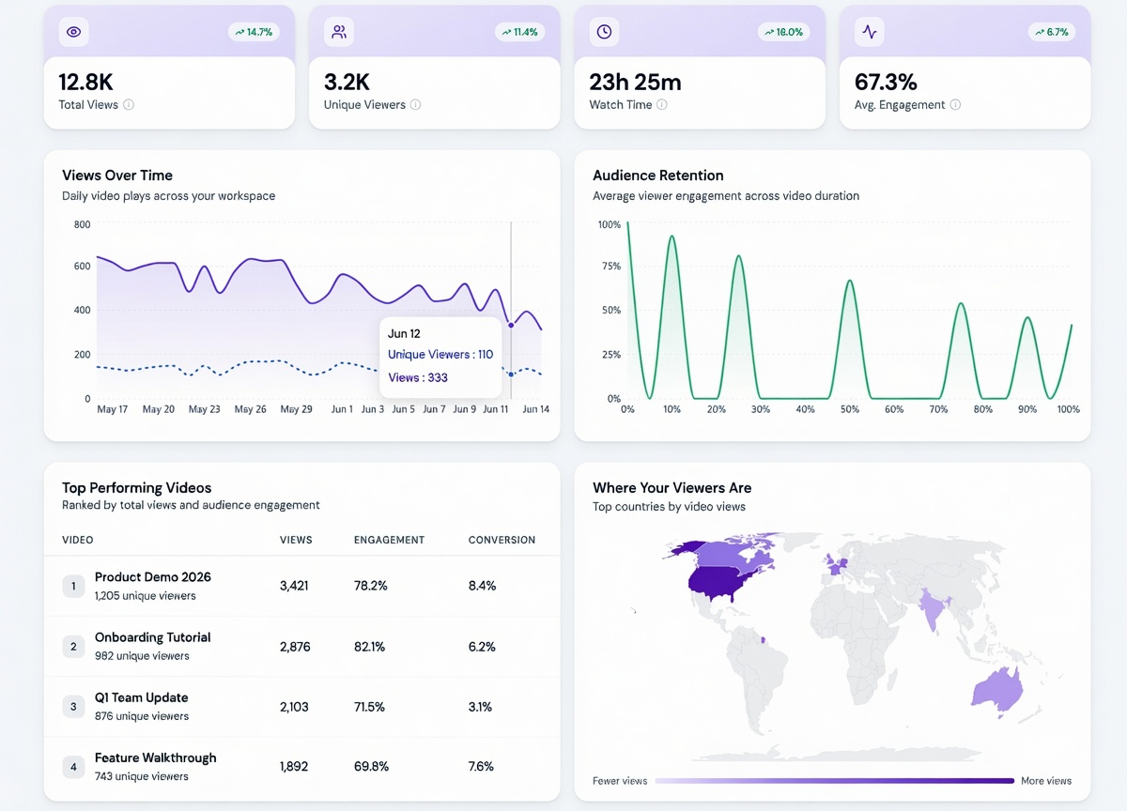Click the Top Performing Videos heading
The width and height of the screenshot is (1127, 811).
137,488
